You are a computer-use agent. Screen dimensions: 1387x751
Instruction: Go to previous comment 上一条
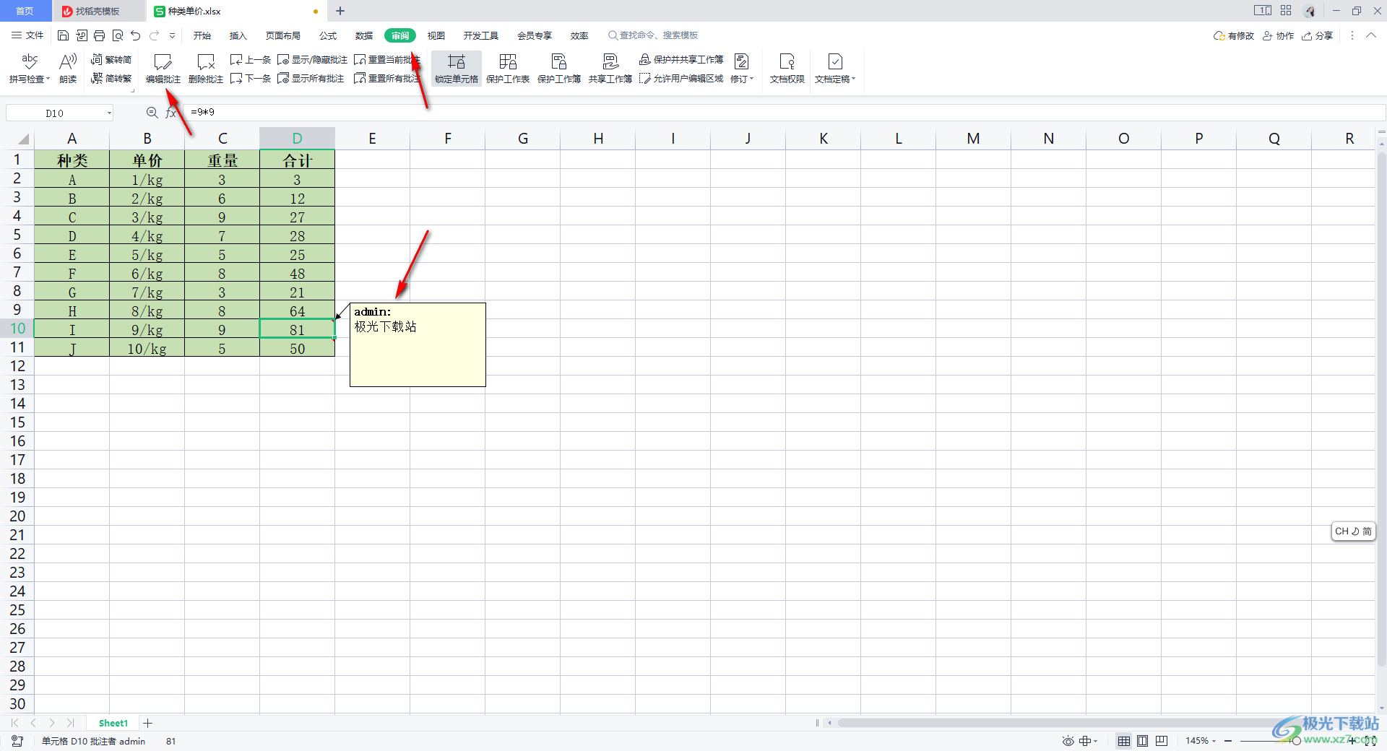pos(251,59)
